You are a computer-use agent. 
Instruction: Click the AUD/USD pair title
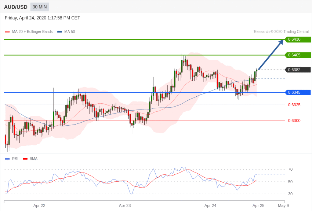[16, 7]
